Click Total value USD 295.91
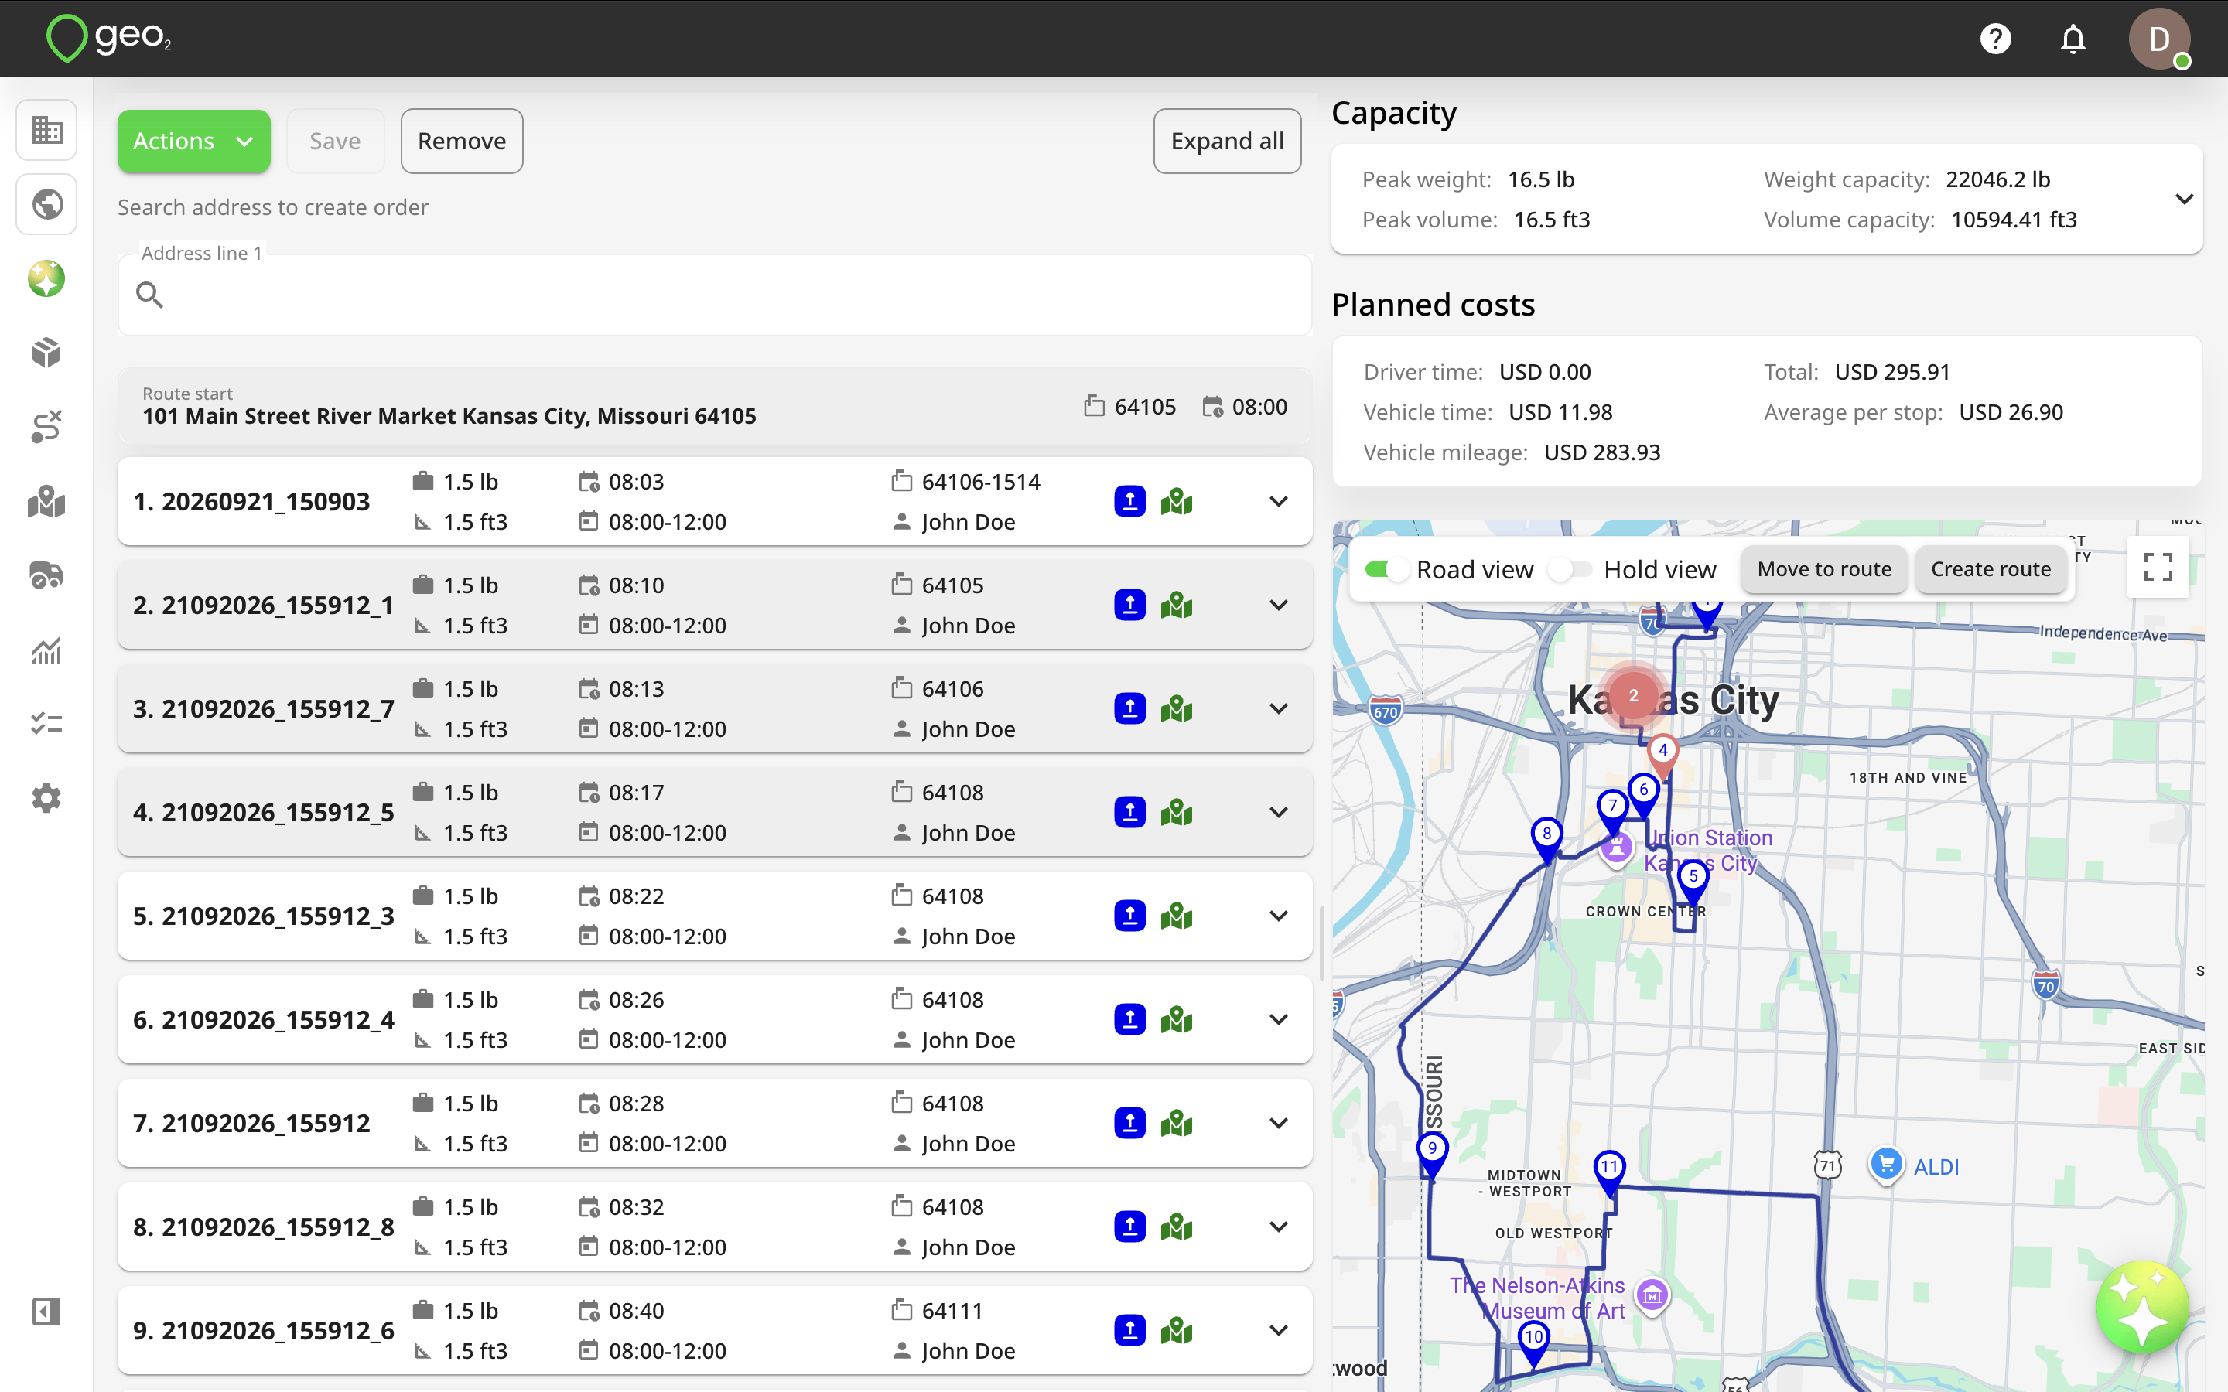The image size is (2228, 1392). 1892,372
